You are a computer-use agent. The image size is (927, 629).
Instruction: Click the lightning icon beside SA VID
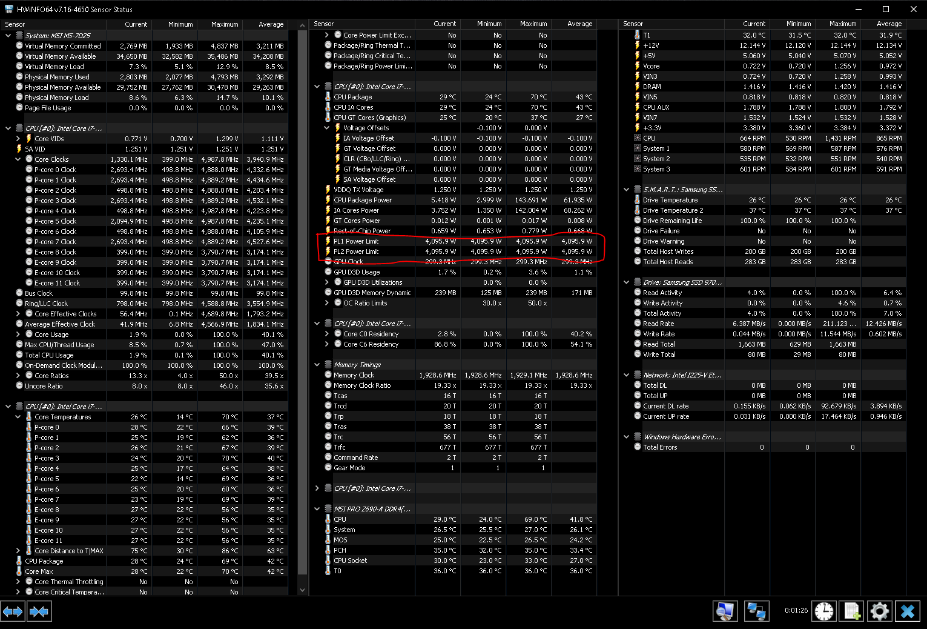tap(19, 149)
